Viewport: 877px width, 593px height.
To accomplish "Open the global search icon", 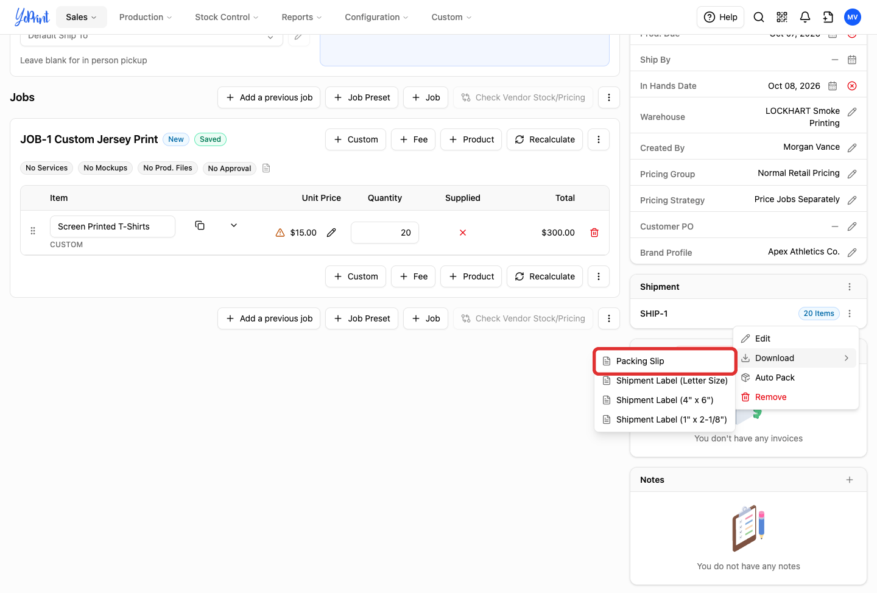I will (x=759, y=17).
